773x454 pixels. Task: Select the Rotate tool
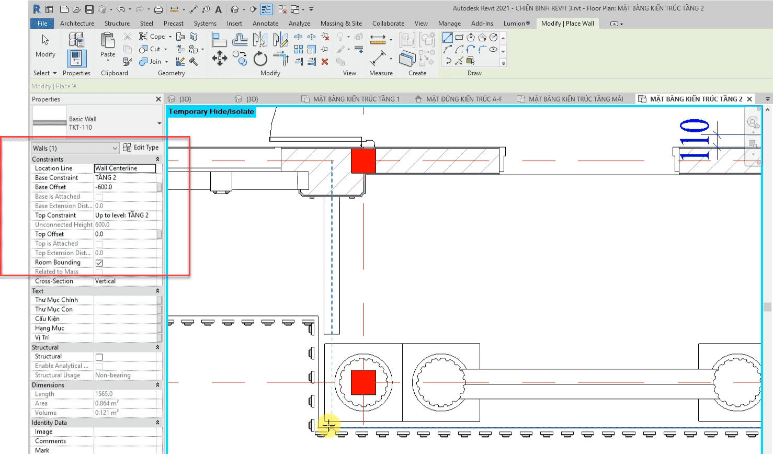(260, 58)
